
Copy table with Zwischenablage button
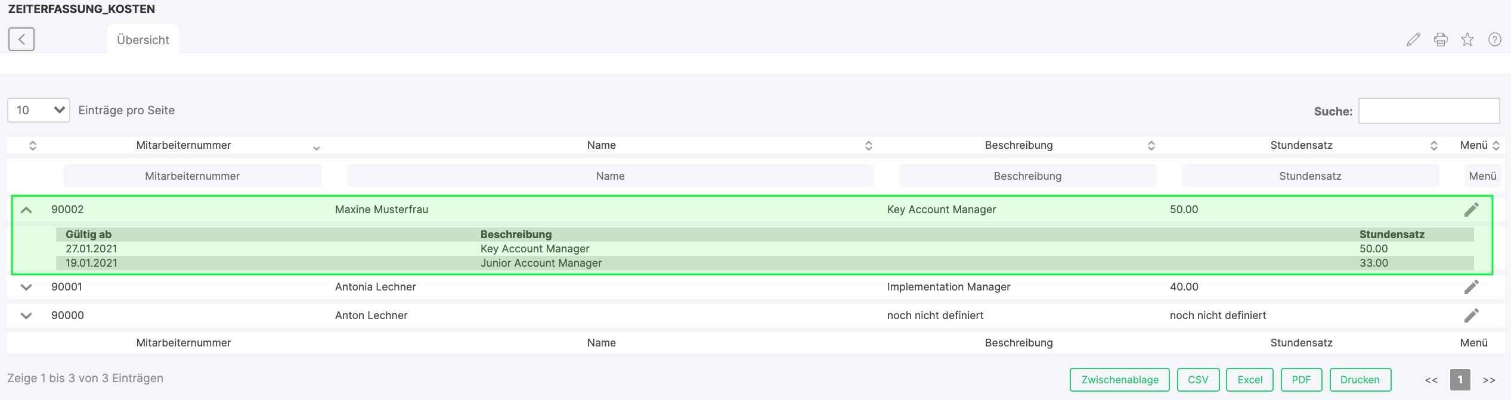(1119, 380)
